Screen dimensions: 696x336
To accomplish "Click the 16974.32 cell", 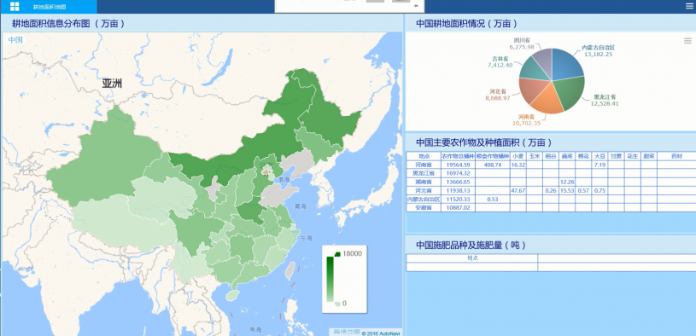I will pos(458,173).
